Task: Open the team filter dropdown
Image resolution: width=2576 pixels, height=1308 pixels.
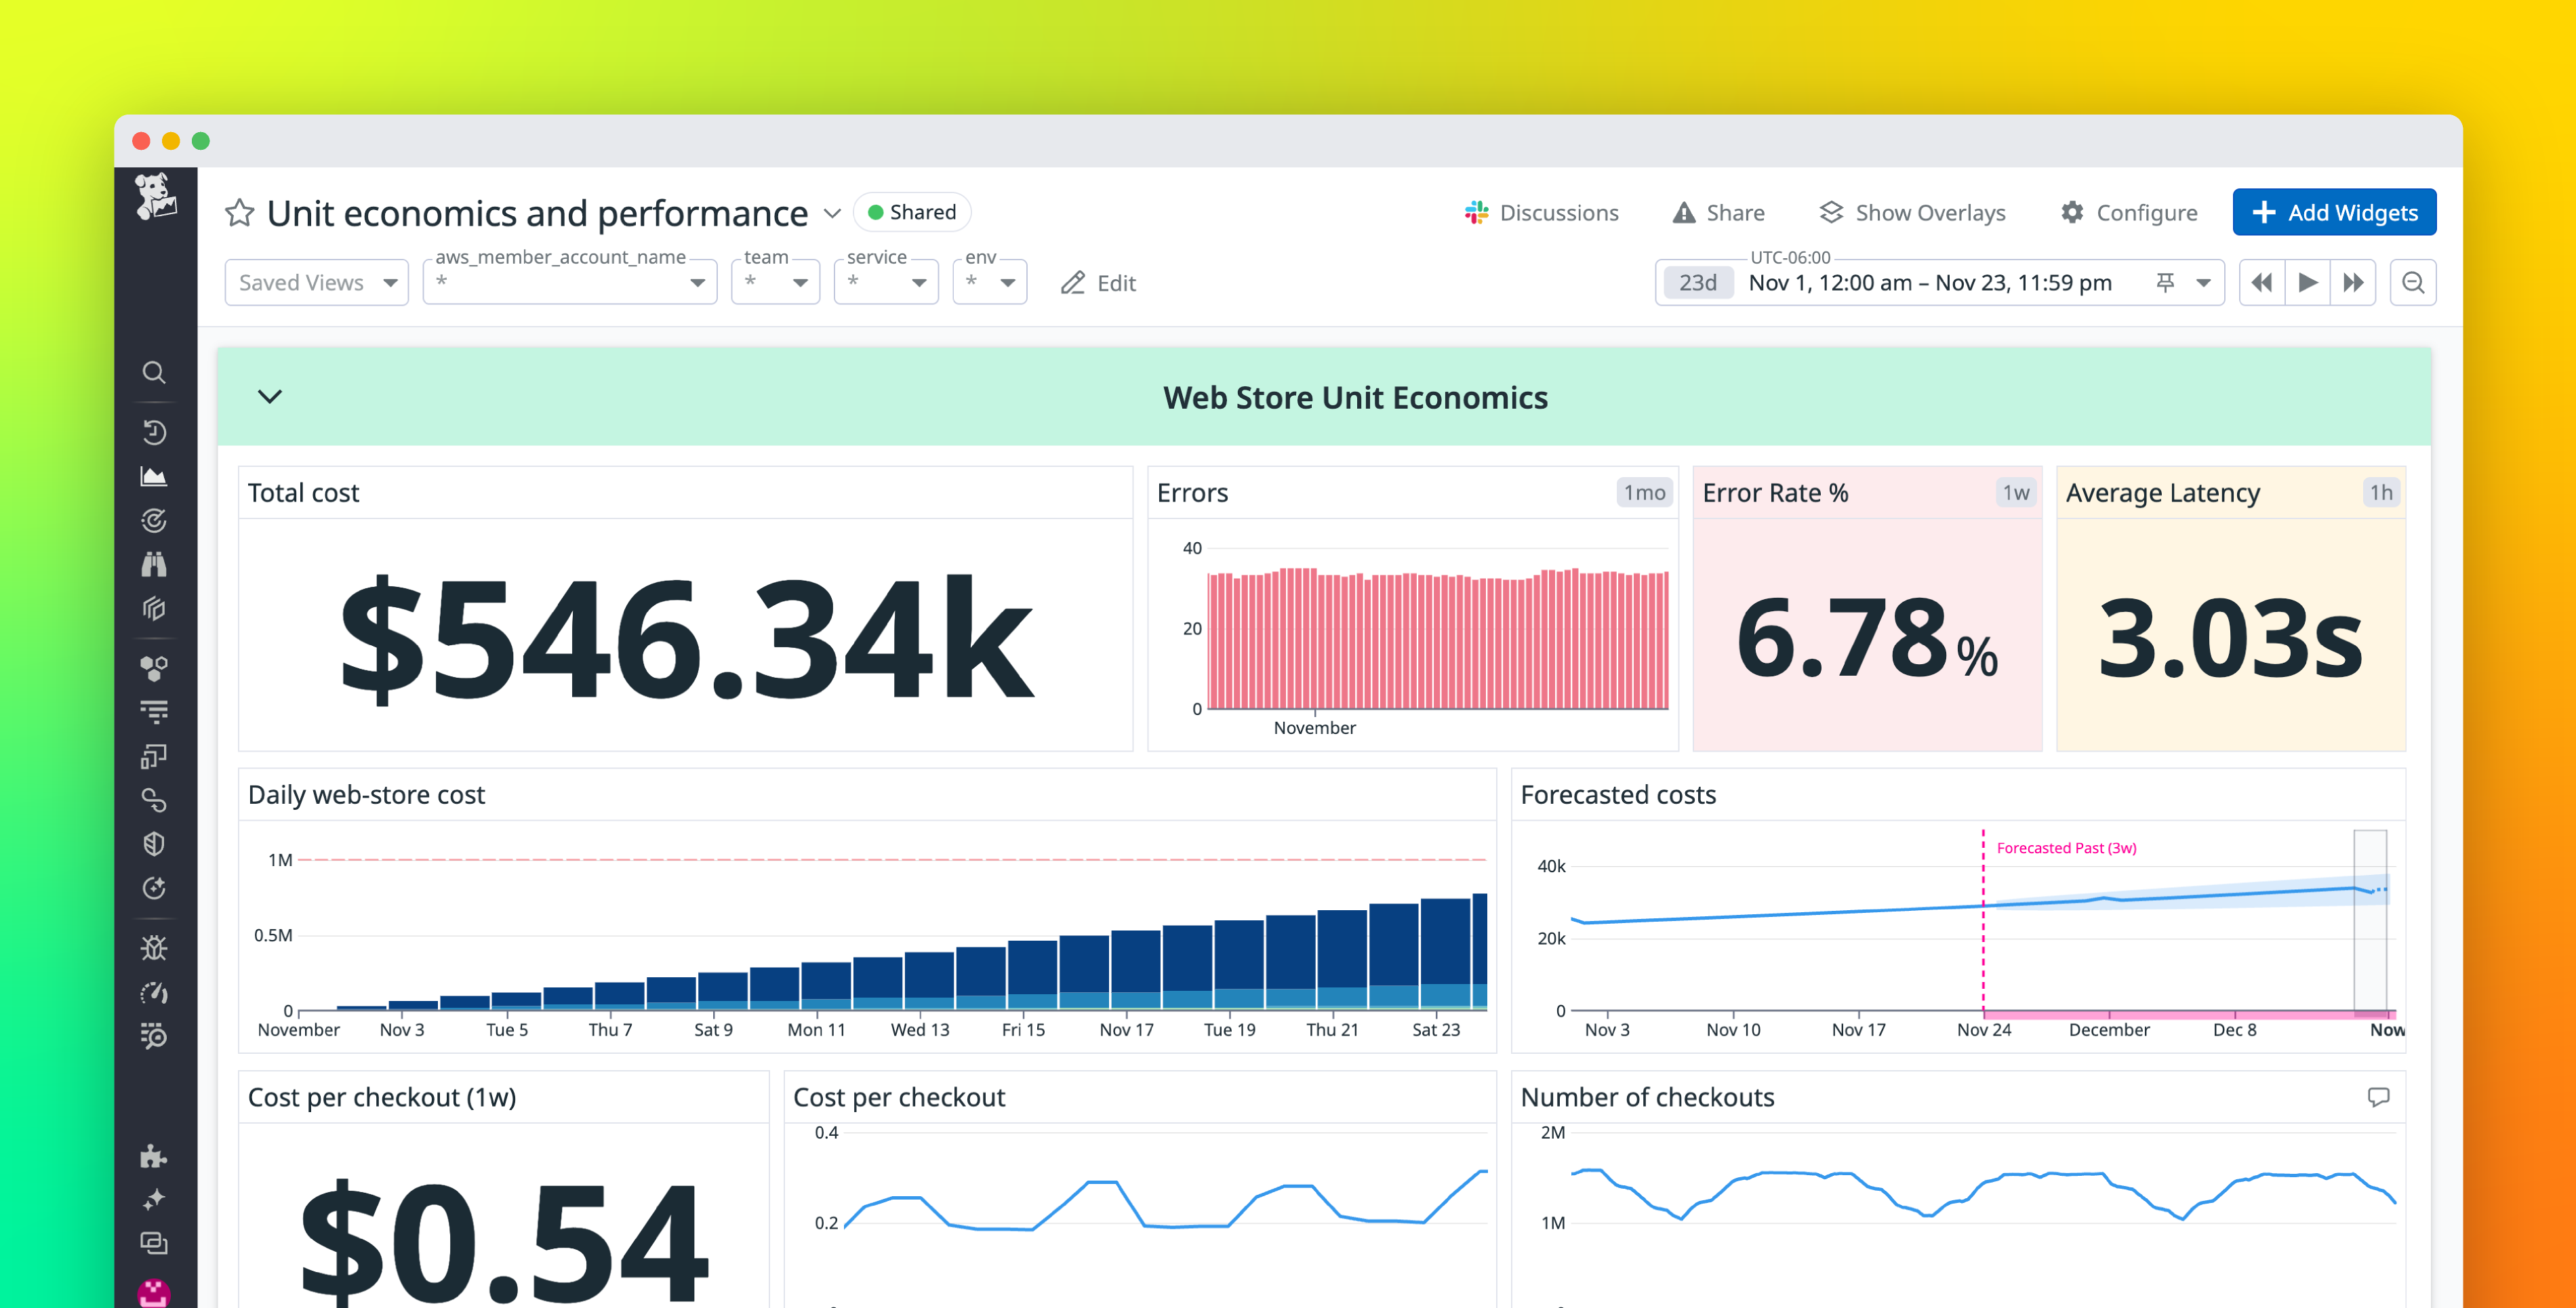Action: point(775,282)
